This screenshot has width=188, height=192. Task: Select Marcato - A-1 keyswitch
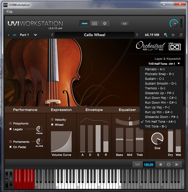(162, 69)
